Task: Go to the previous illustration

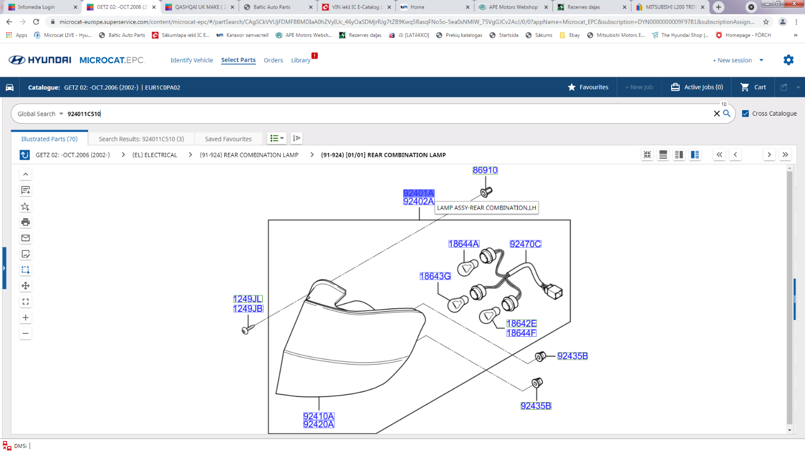Action: (x=736, y=155)
